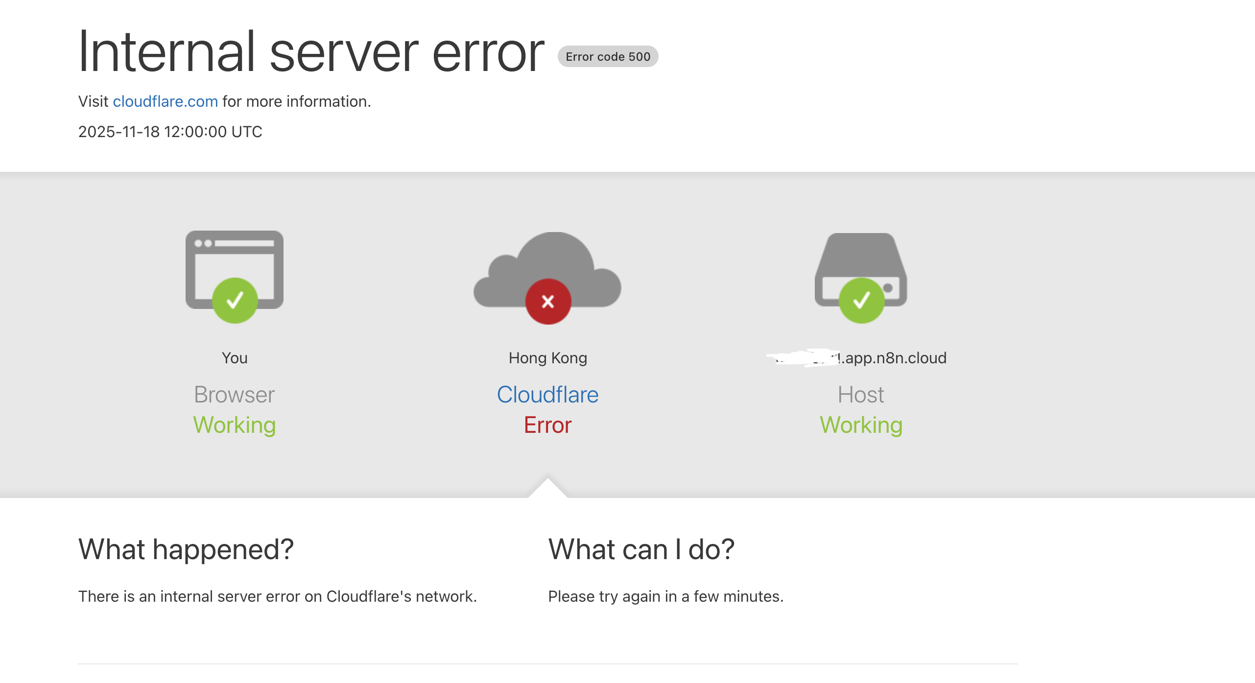This screenshot has height=683, width=1255.
Task: Click the Host Working status text
Action: pyautogui.click(x=861, y=425)
